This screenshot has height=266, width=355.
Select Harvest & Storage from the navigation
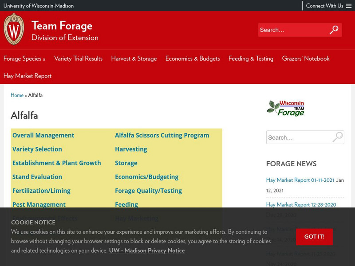click(x=134, y=58)
